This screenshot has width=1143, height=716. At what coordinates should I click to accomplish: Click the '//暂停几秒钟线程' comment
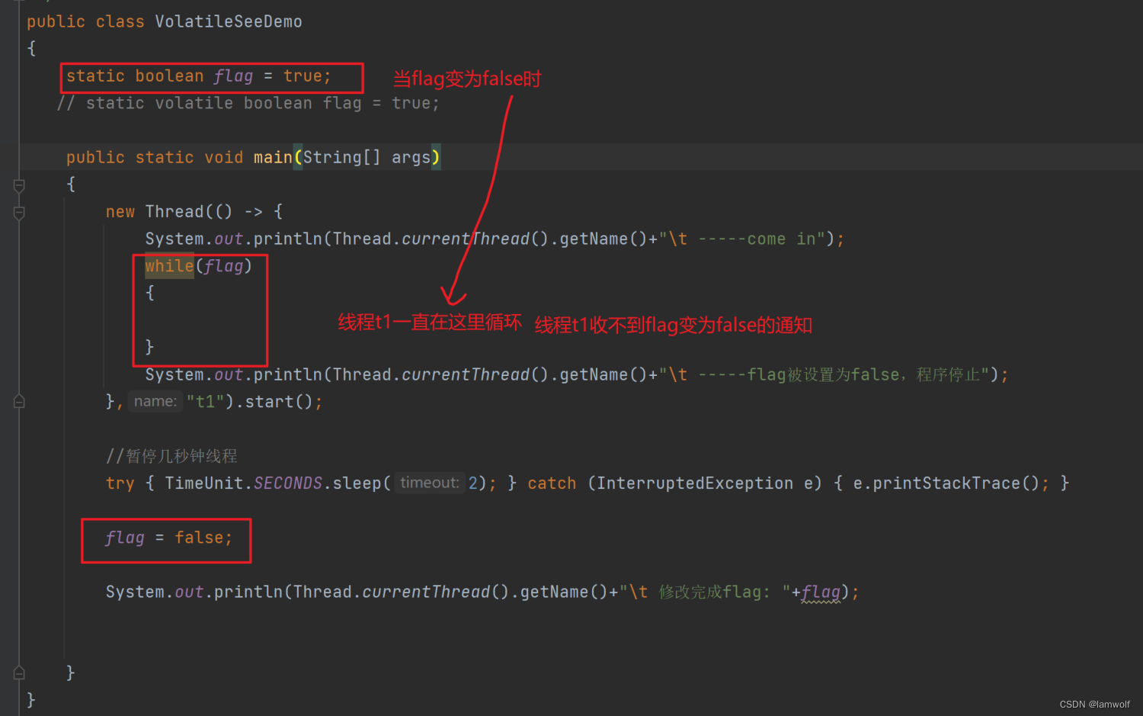171,456
